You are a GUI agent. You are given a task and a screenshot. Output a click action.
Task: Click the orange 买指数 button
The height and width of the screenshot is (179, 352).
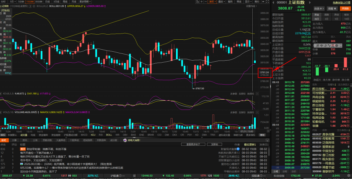click(x=345, y=9)
